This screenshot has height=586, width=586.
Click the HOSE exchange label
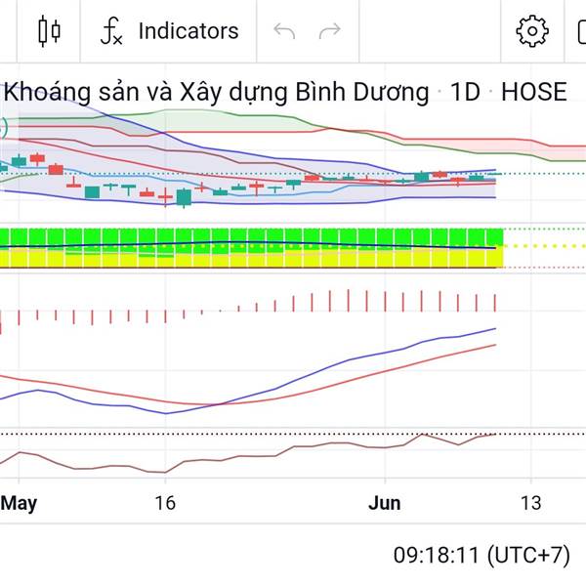(x=534, y=92)
